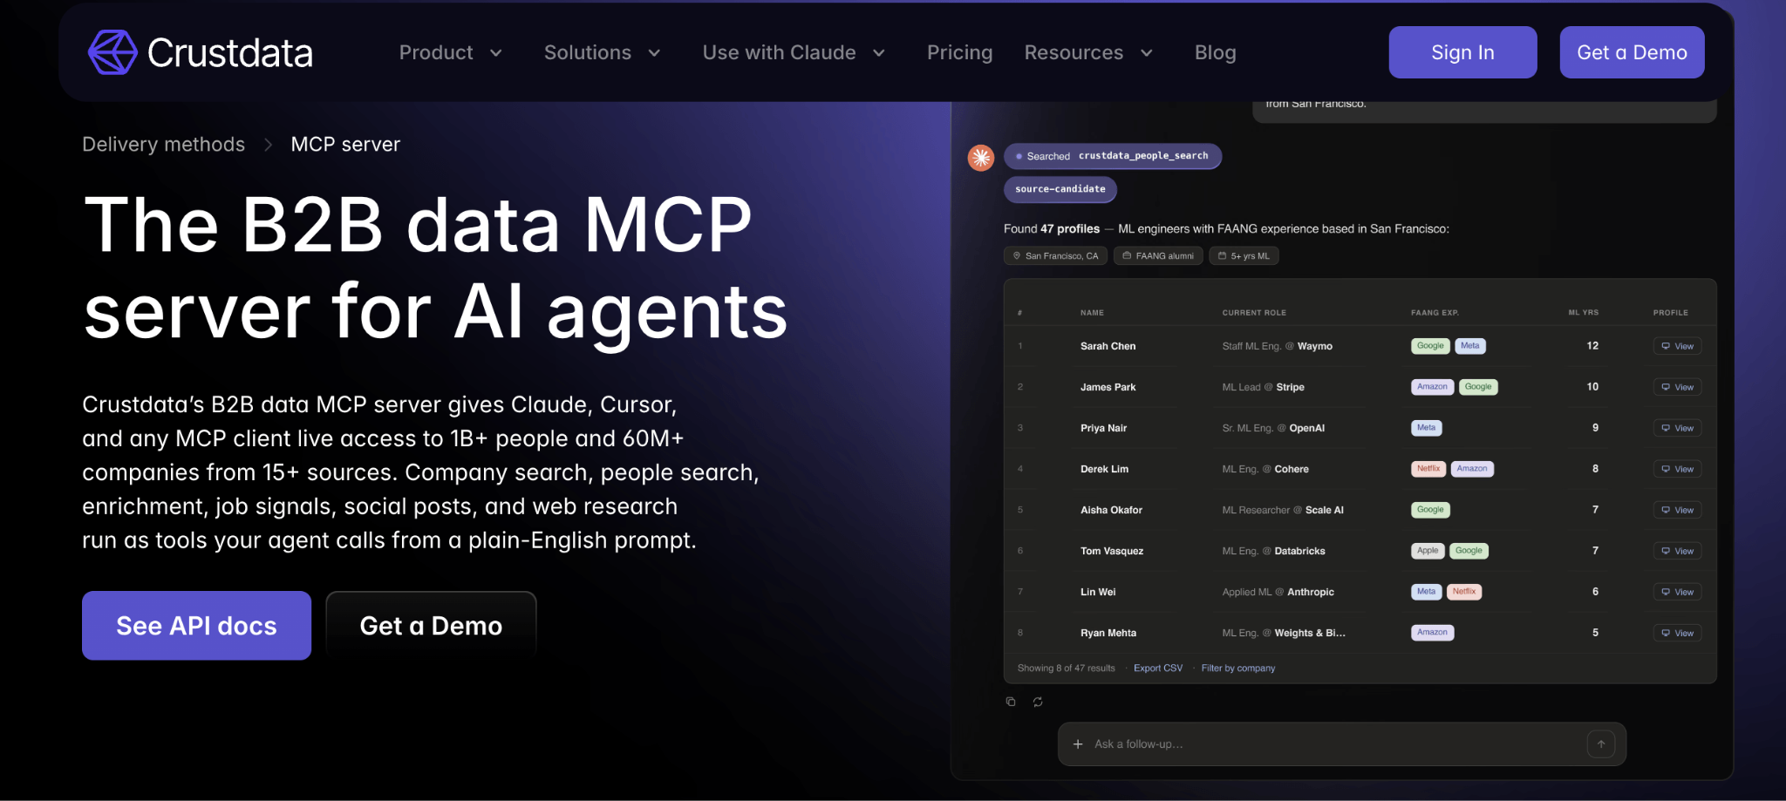This screenshot has width=1786, height=801.
Task: Click the Crustdata wordmark
Action: pos(230,53)
